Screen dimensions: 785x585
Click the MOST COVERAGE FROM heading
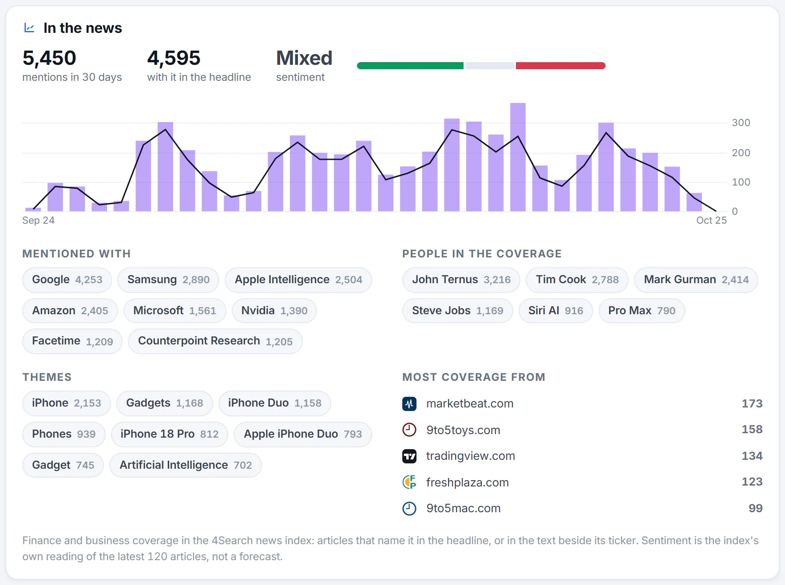474,377
